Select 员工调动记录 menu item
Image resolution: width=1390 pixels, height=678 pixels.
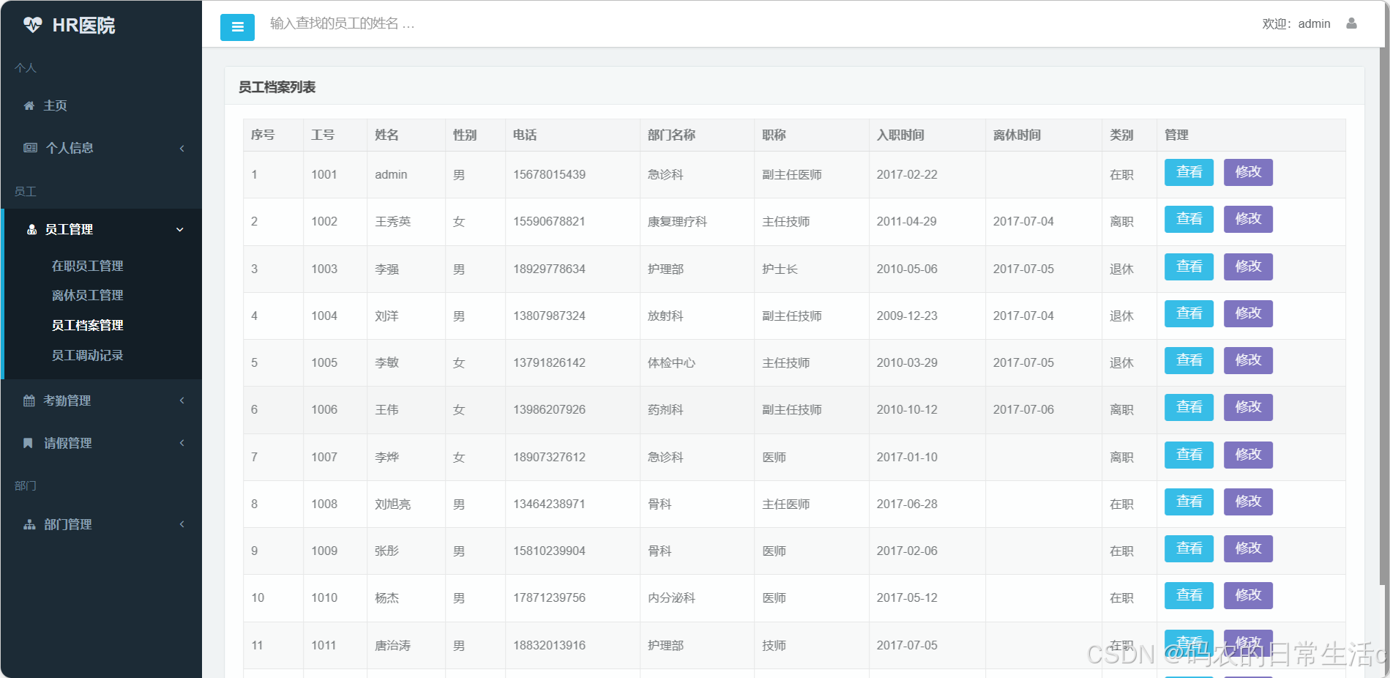88,354
